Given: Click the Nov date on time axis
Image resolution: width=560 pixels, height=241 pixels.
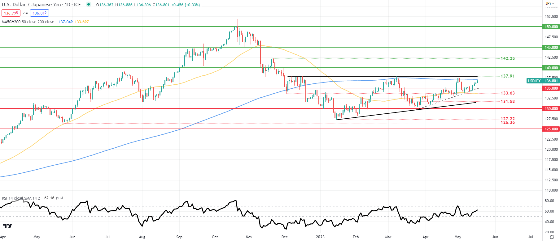Looking at the screenshot, I should coord(249,237).
